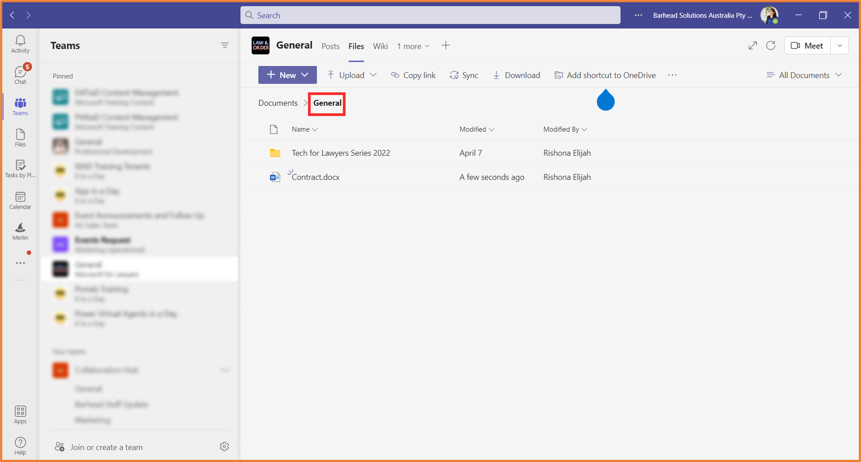Open the All Documents view dropdown
861x462 pixels.
coord(804,75)
